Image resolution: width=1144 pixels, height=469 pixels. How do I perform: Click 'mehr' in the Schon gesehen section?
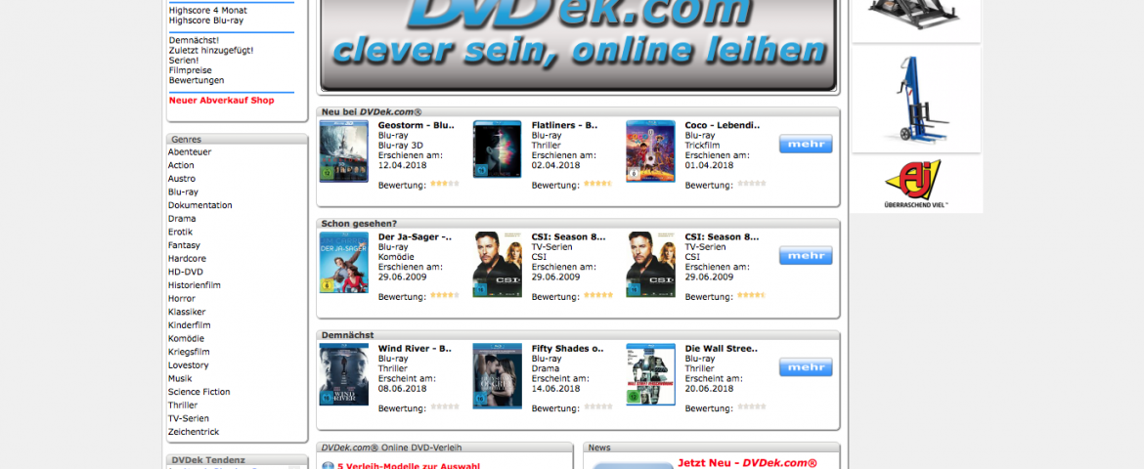pos(806,255)
